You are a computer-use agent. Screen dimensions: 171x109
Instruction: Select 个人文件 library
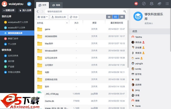coord(17,44)
